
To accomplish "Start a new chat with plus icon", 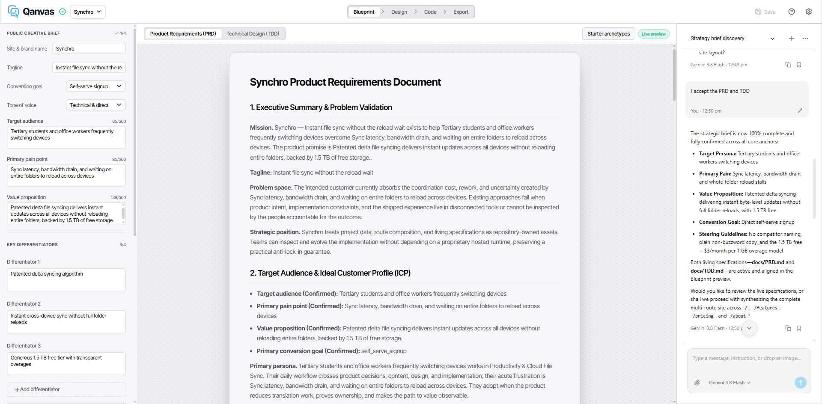I will [x=792, y=39].
